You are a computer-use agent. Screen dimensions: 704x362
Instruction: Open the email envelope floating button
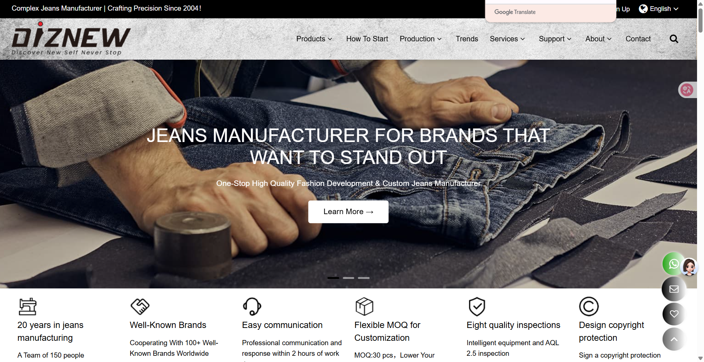[x=674, y=289]
